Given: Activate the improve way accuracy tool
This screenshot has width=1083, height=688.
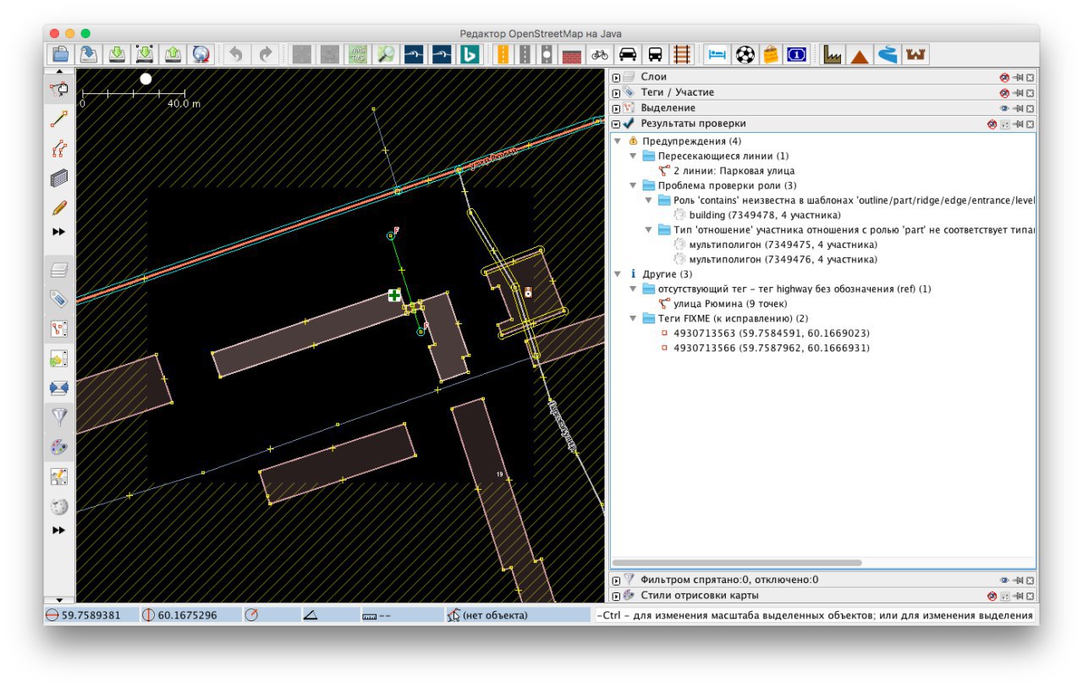Looking at the screenshot, I should pos(59,149).
